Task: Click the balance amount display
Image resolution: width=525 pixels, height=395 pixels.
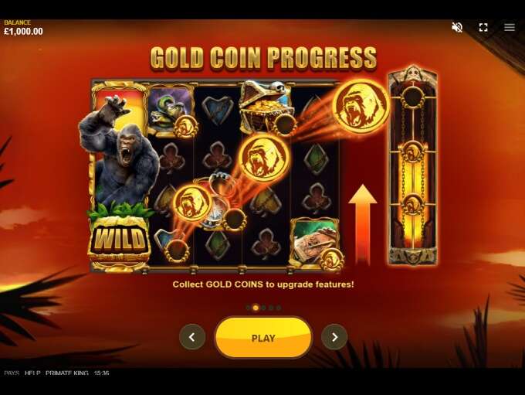Action: click(23, 32)
